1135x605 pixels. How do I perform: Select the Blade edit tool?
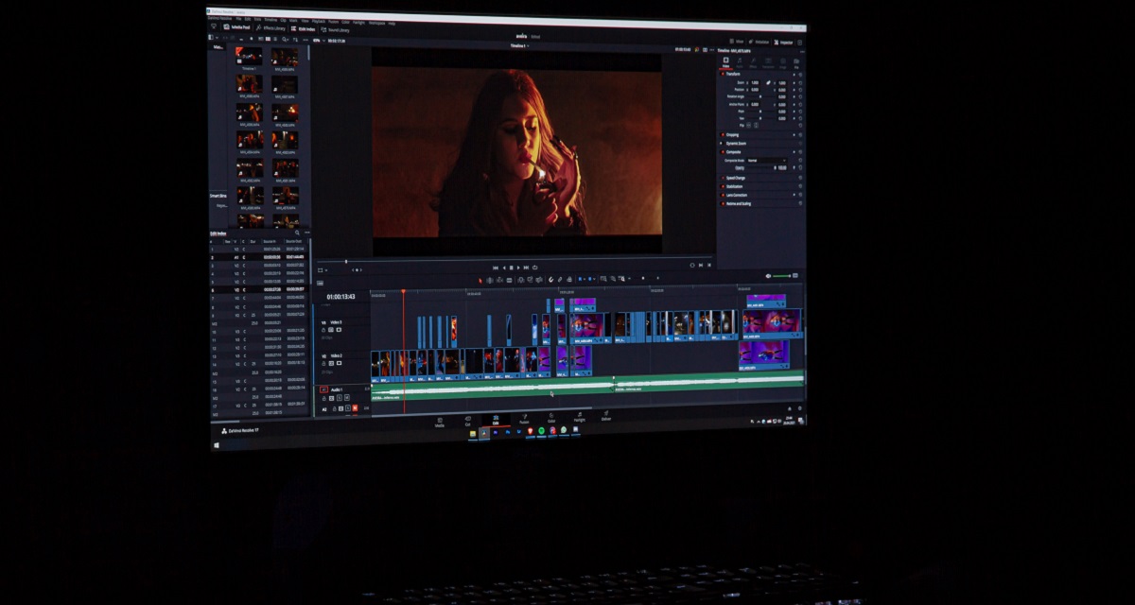click(510, 279)
